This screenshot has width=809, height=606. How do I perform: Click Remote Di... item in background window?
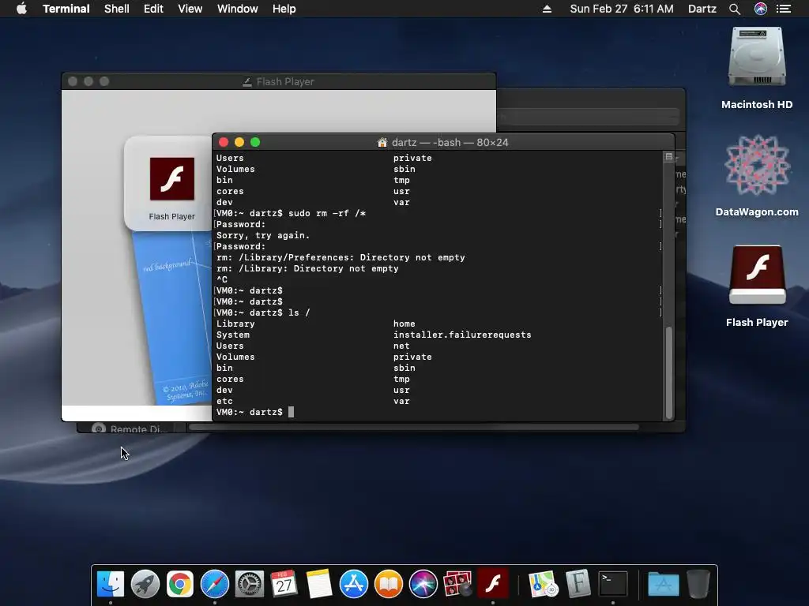point(129,428)
